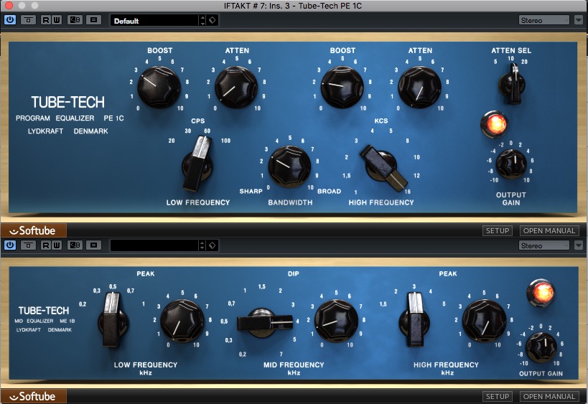
Task: Click the ME 1B mid frequency selector switch
Action: click(265, 323)
